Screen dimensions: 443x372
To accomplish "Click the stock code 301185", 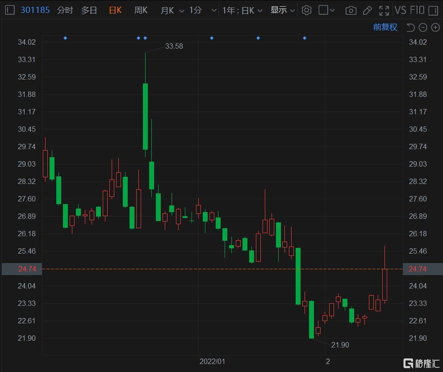I will point(35,10).
